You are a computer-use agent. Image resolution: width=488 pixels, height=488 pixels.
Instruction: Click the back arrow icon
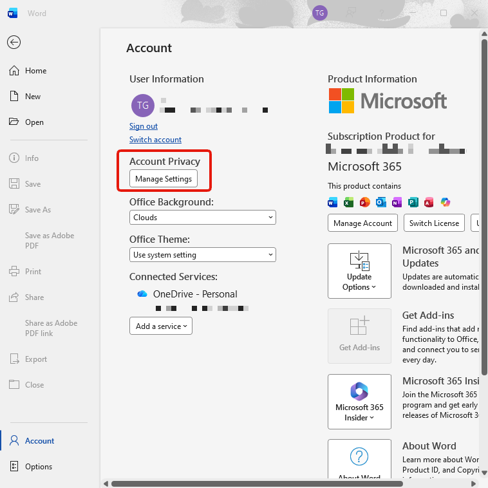(x=14, y=42)
